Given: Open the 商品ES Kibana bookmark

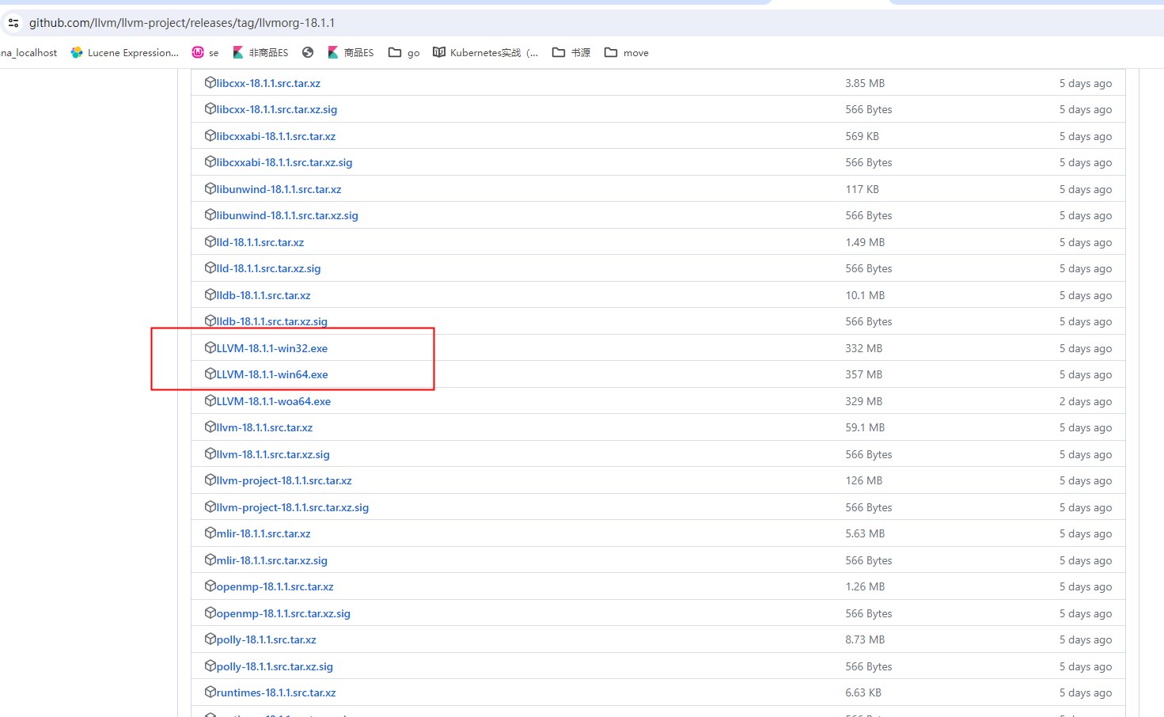Looking at the screenshot, I should [351, 52].
